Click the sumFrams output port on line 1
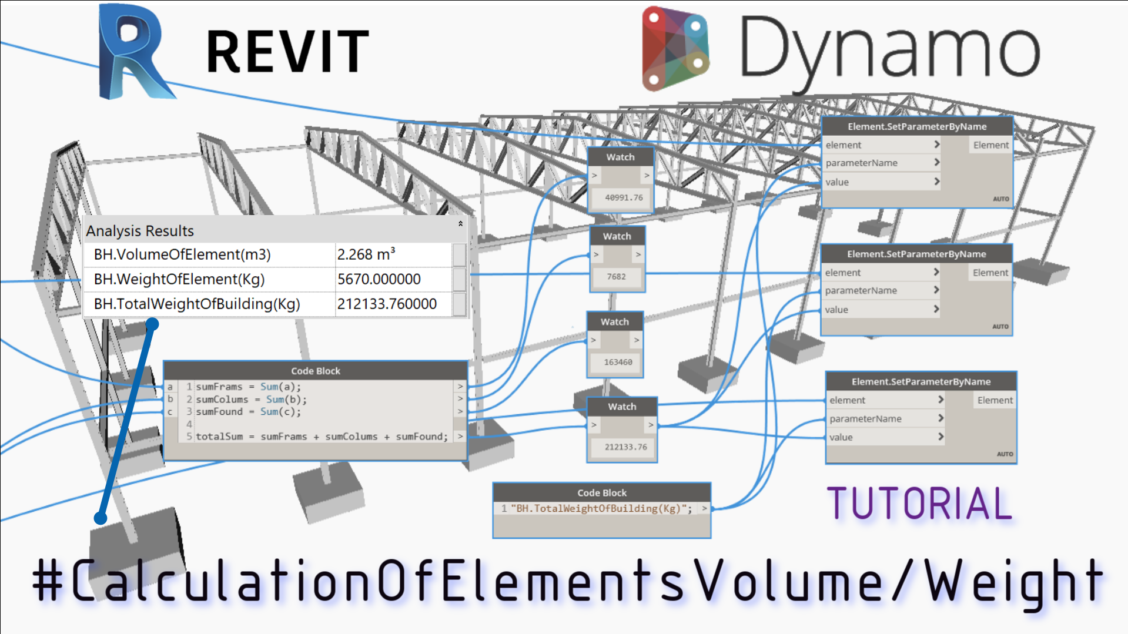Image resolution: width=1128 pixels, height=634 pixels. [460, 387]
